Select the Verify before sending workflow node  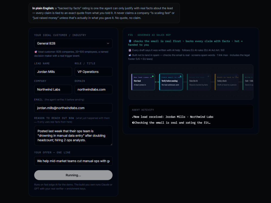point(171,82)
